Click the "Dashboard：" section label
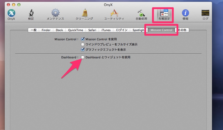Screen dimensions: 223x130 pos(70,57)
